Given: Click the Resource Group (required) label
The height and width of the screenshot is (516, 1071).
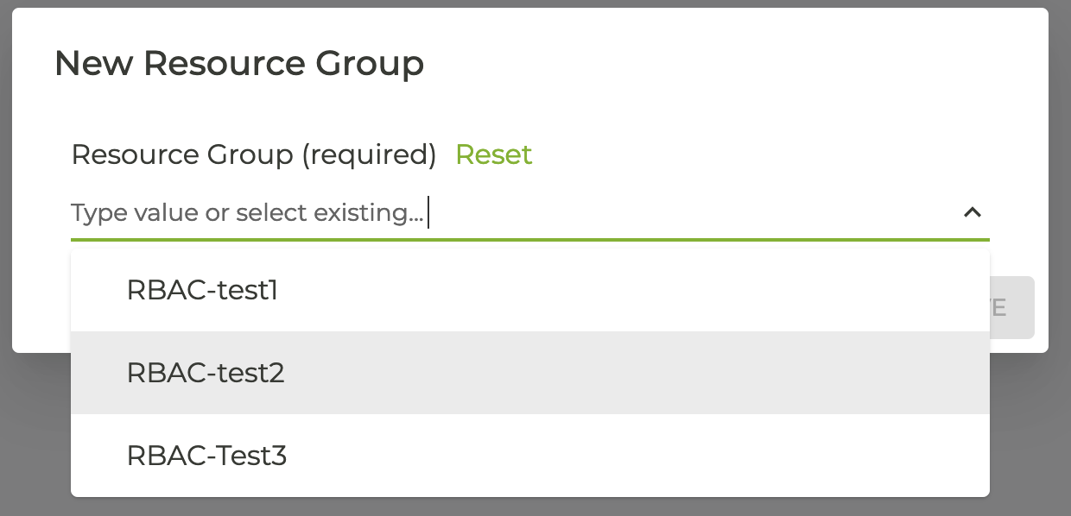Looking at the screenshot, I should [x=254, y=154].
